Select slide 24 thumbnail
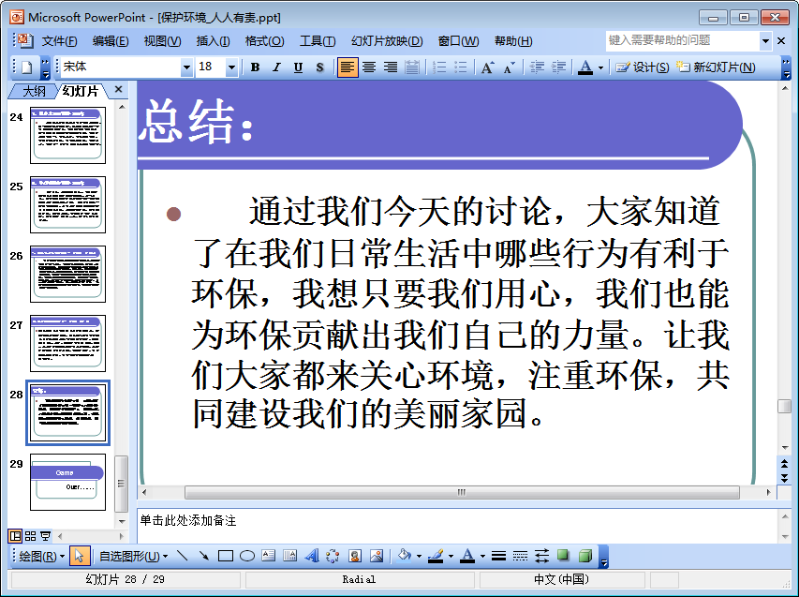The width and height of the screenshot is (799, 597). 67,135
